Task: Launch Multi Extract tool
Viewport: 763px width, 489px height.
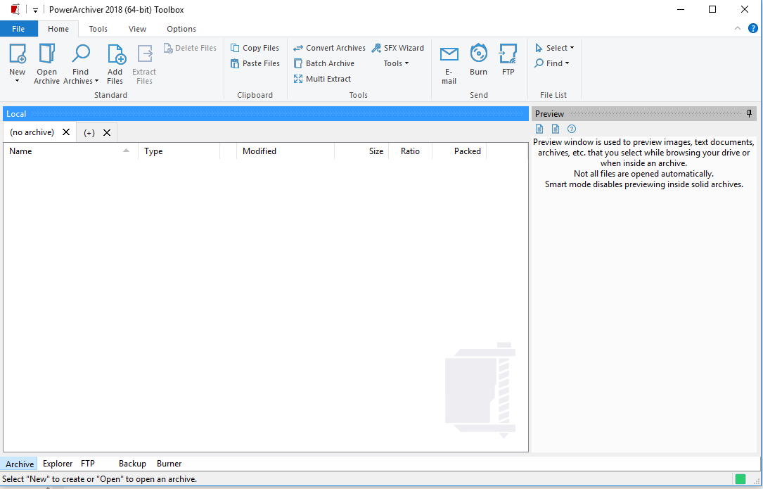Action: (x=322, y=79)
